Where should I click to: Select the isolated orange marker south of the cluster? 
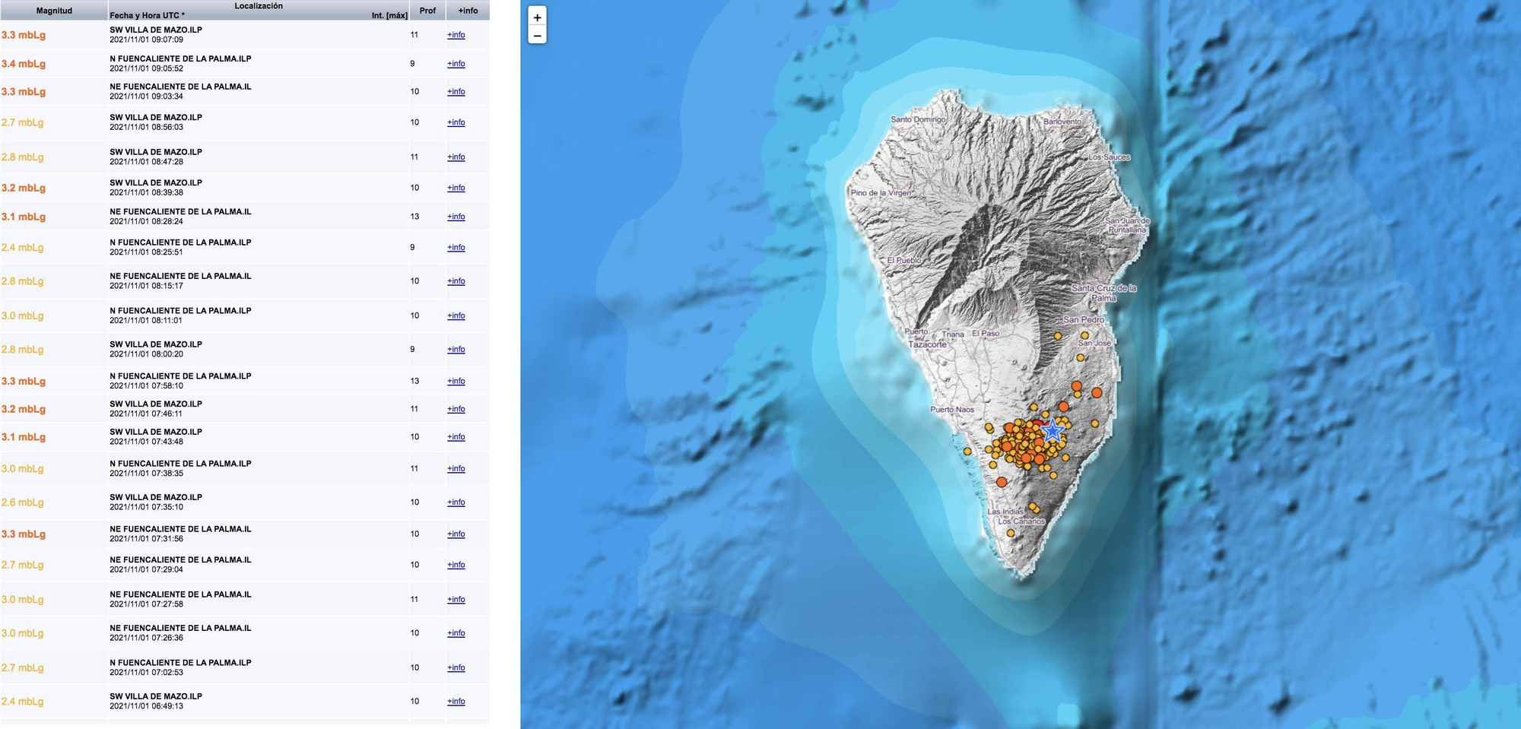coord(1002,483)
